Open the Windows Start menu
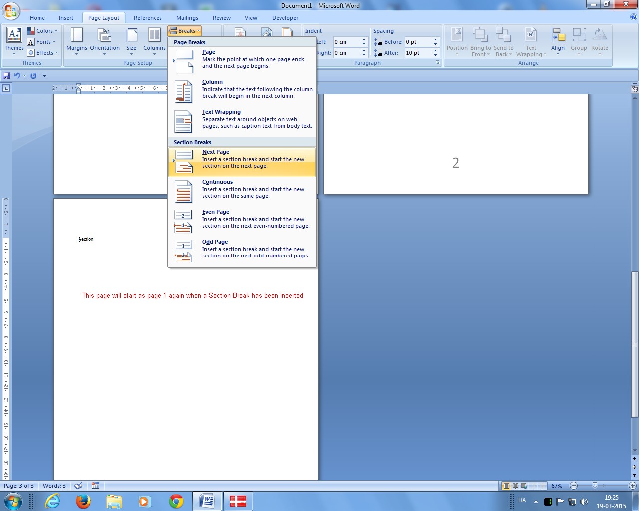This screenshot has width=639, height=511. (x=13, y=501)
